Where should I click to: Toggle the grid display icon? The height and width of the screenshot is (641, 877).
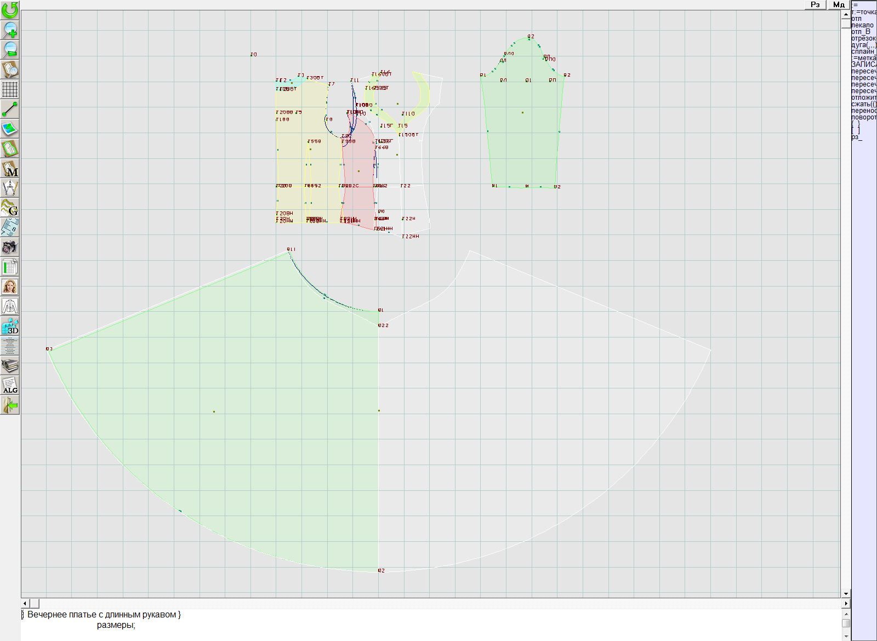10,89
